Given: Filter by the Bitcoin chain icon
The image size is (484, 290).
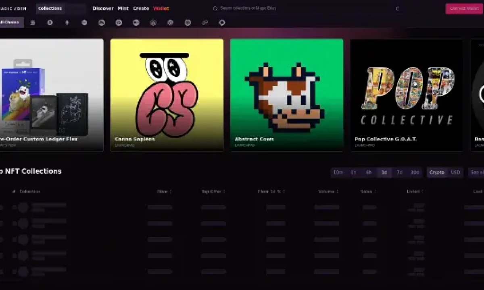Looking at the screenshot, I should pos(50,23).
